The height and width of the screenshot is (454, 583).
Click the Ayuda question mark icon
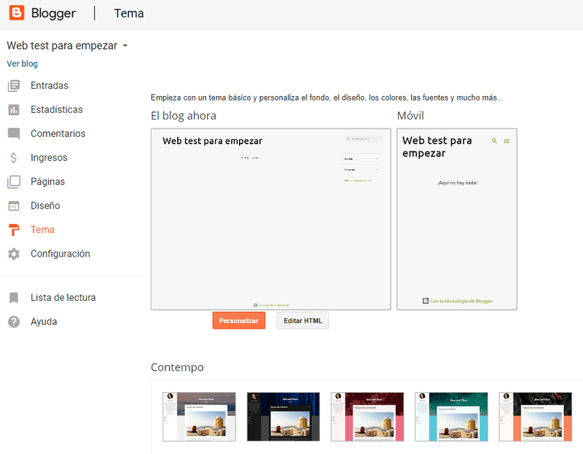(x=14, y=322)
